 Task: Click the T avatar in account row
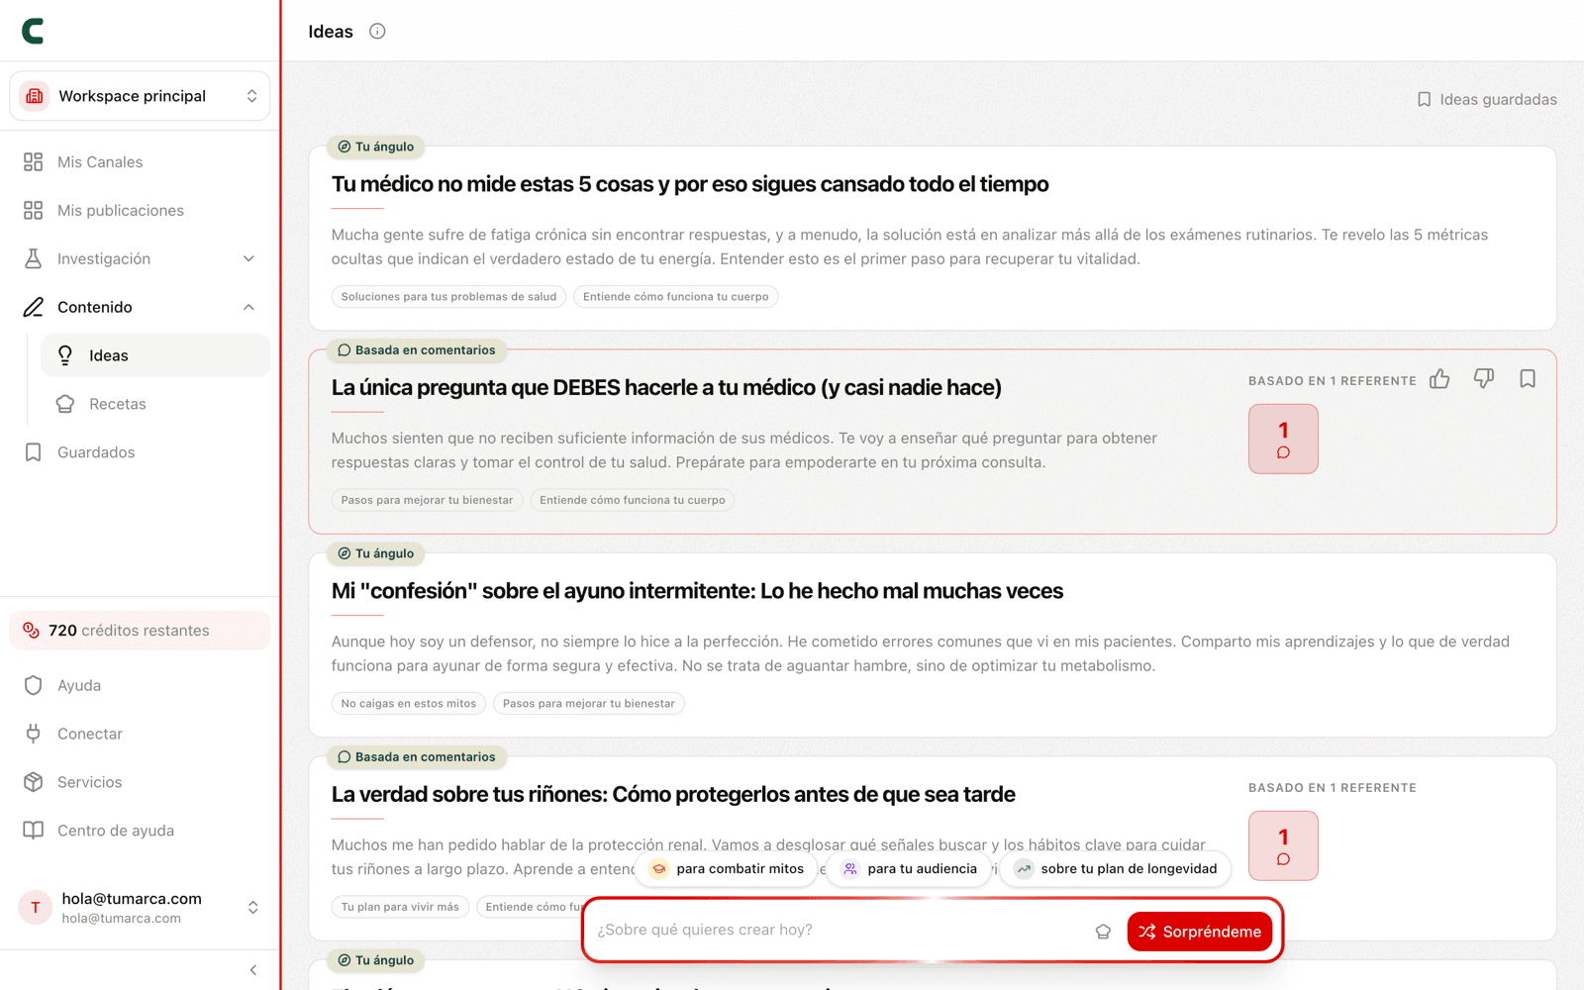(x=36, y=907)
